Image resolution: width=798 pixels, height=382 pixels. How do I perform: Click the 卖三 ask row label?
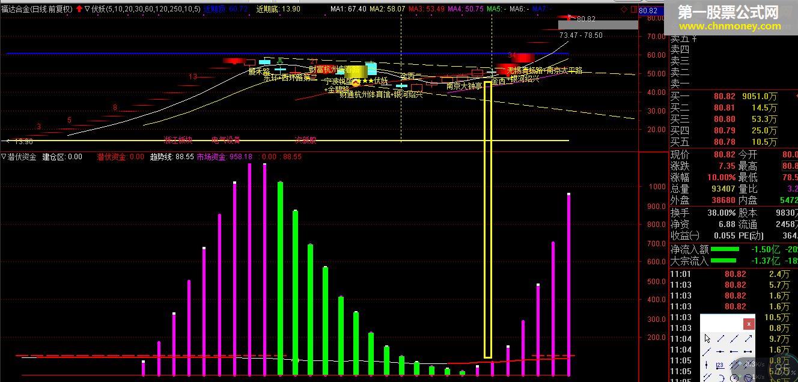(680, 61)
